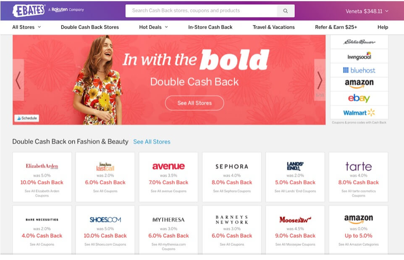Open the bluehost logo in sidebar
Image resolution: width=404 pixels, height=260 pixels.
tap(359, 70)
